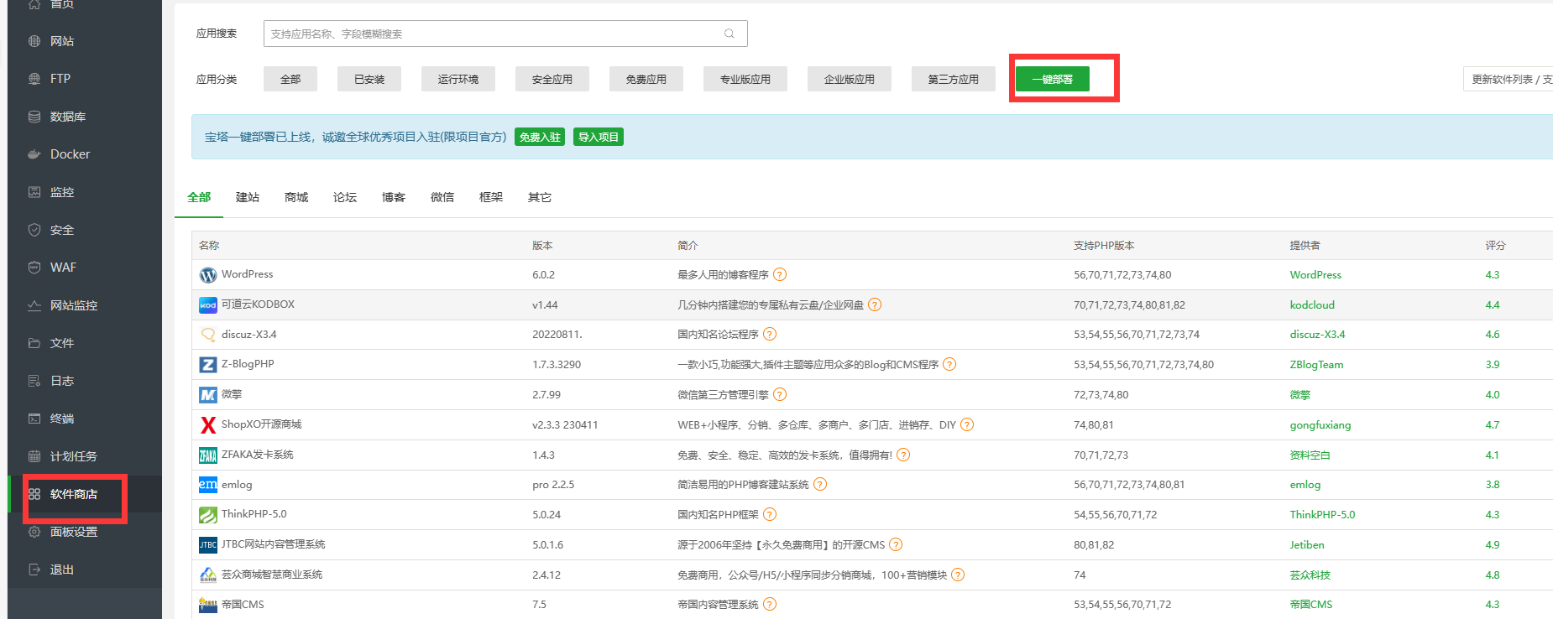This screenshot has height=619, width=1553.
Task: Click the help icon beside KODBOX description
Action: click(x=875, y=304)
